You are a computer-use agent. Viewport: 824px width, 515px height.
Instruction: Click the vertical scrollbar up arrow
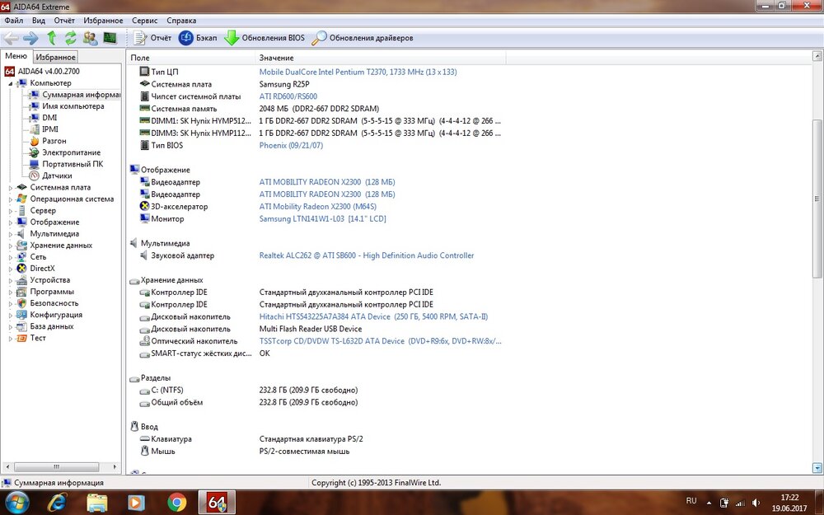[817, 56]
